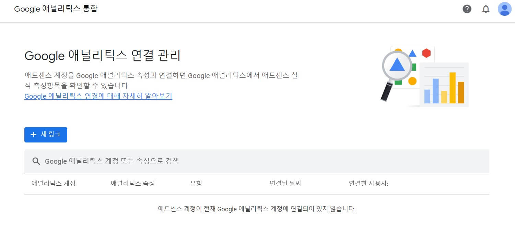
Task: Open the help question mark icon
Action: pos(467,9)
